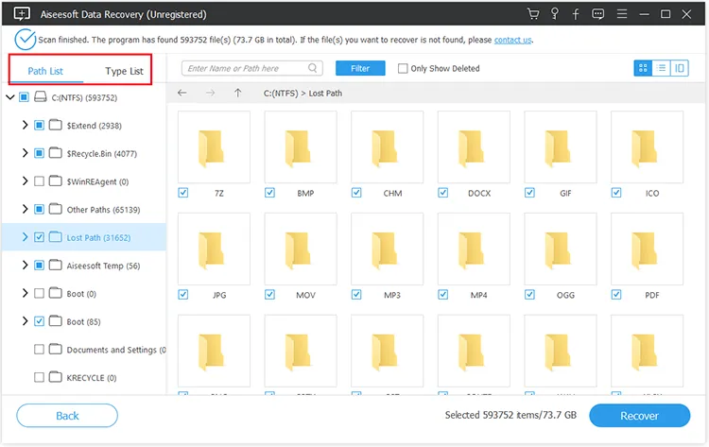Open the 7Z folder thumbnail

(214, 146)
